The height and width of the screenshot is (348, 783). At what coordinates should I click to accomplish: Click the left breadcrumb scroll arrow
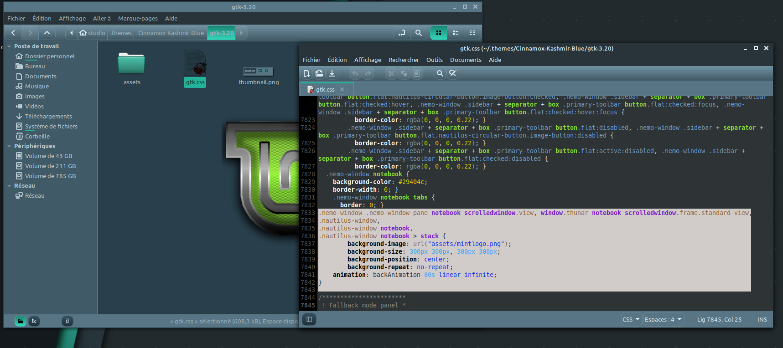tap(72, 33)
